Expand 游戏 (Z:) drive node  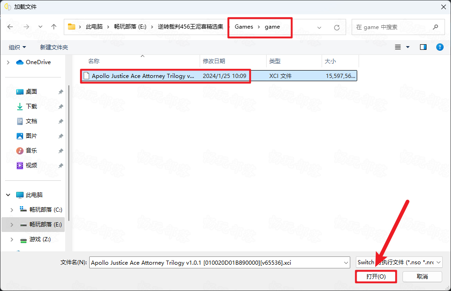pos(12,239)
